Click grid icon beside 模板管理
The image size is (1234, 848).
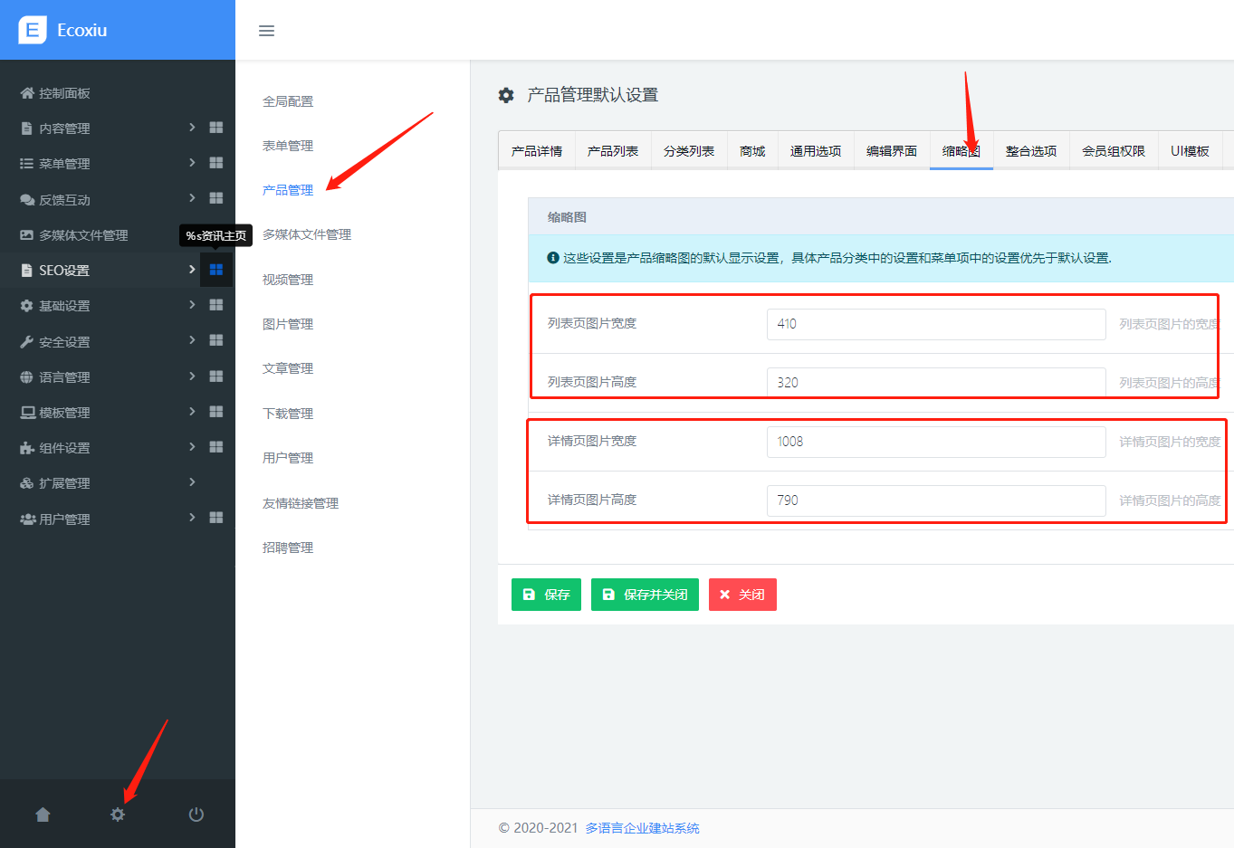tap(216, 412)
